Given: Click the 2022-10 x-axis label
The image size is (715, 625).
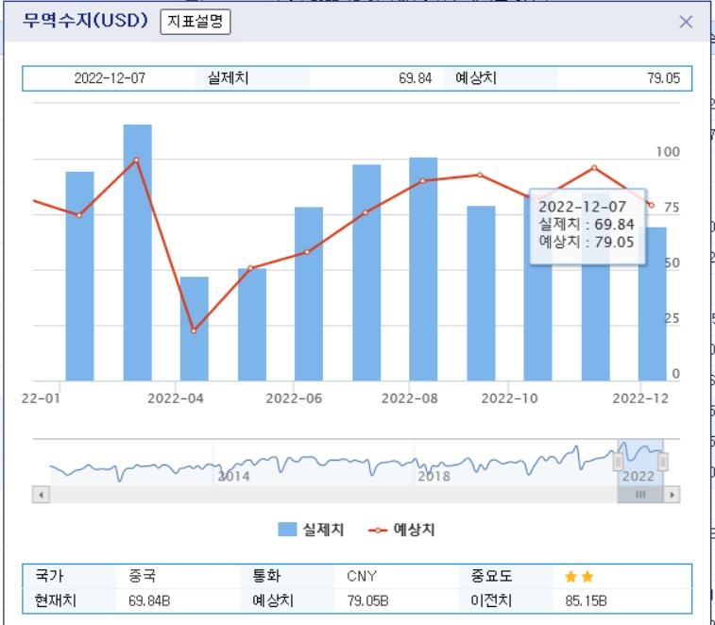Looking at the screenshot, I should point(509,398).
